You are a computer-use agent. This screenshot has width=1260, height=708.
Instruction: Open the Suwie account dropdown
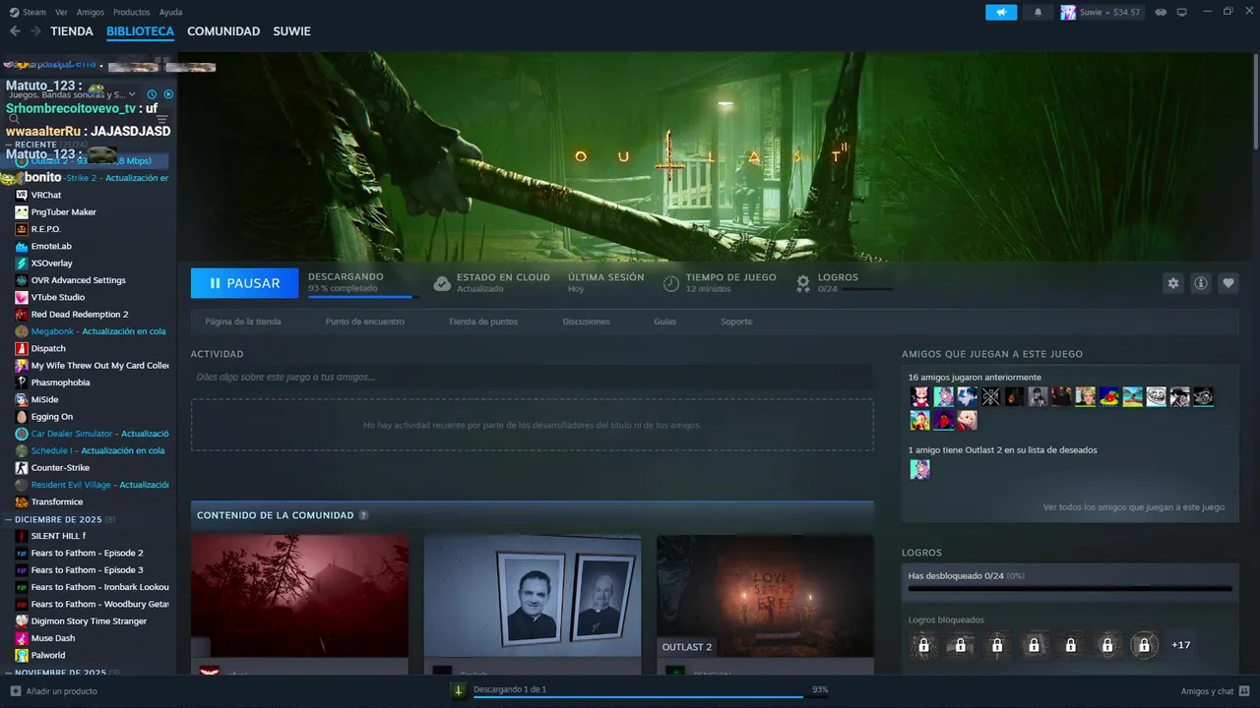pyautogui.click(x=1102, y=12)
